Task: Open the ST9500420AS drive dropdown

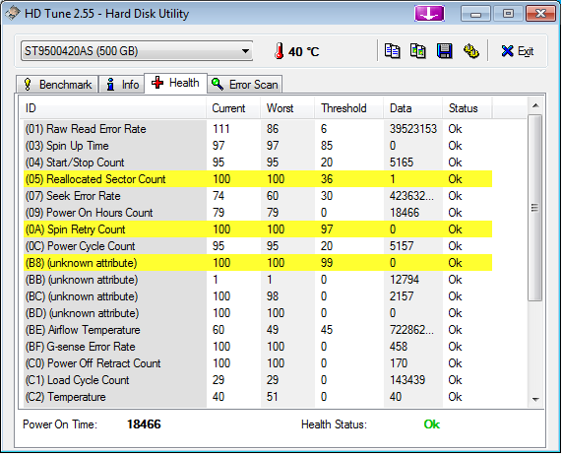Action: click(137, 51)
